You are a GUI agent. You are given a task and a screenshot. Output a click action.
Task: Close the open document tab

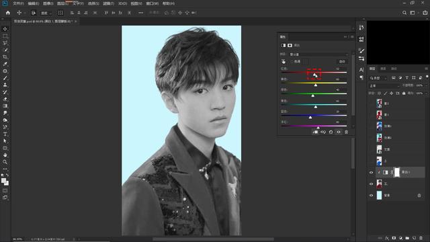click(76, 22)
